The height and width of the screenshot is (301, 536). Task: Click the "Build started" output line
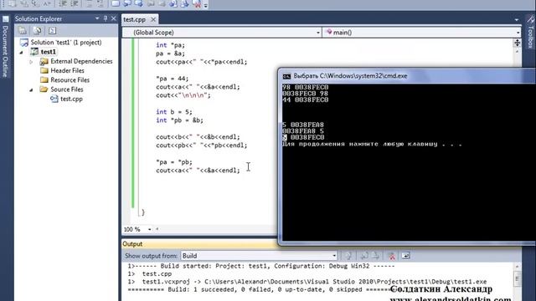(x=261, y=266)
